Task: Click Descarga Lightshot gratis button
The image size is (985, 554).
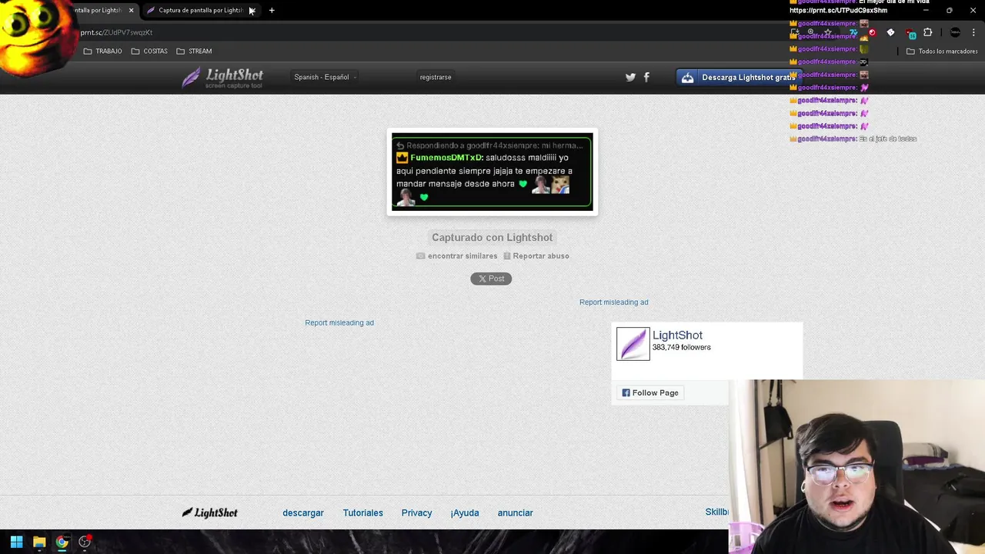Action: click(739, 77)
